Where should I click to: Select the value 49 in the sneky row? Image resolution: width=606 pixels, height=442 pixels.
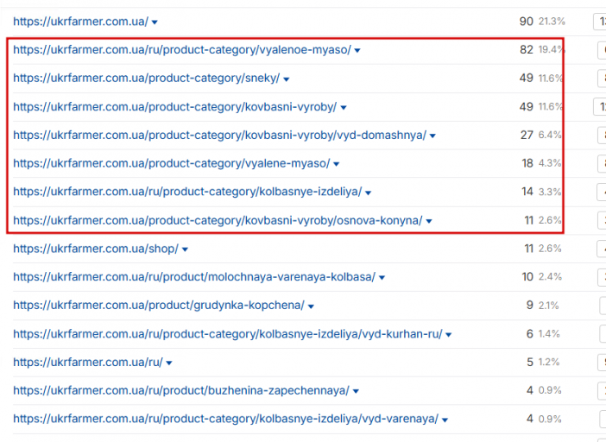(527, 79)
